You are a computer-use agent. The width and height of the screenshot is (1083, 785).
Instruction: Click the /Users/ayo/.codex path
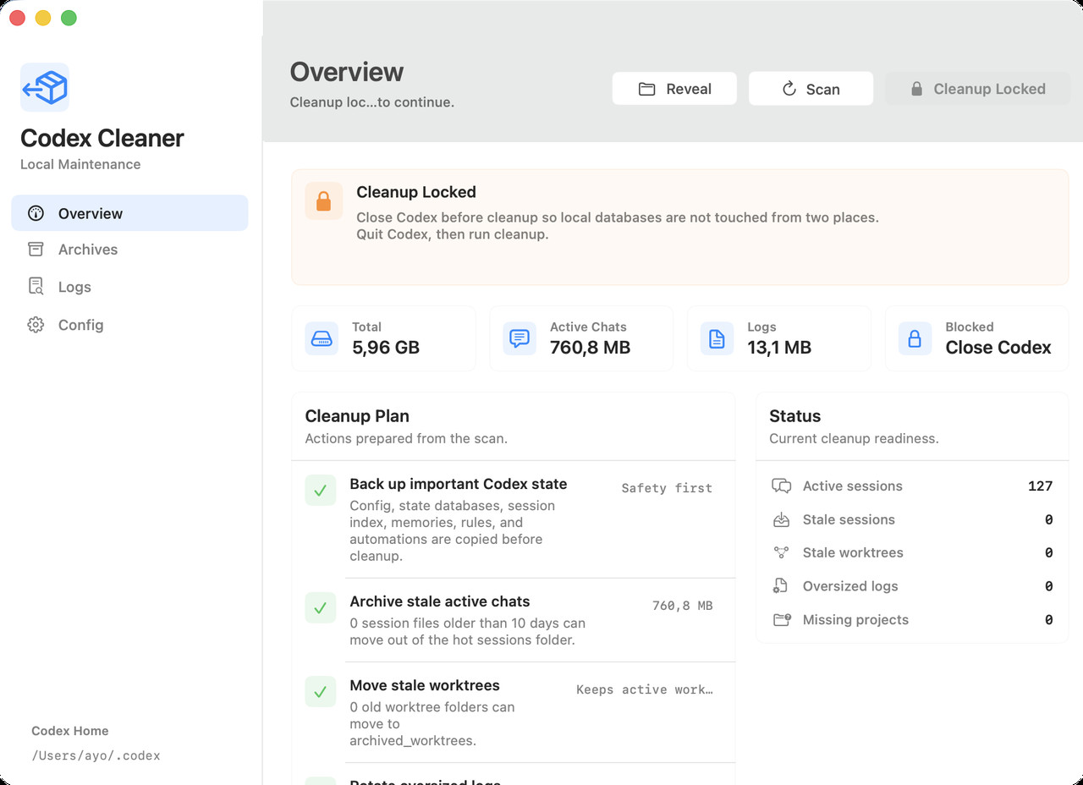[96, 755]
